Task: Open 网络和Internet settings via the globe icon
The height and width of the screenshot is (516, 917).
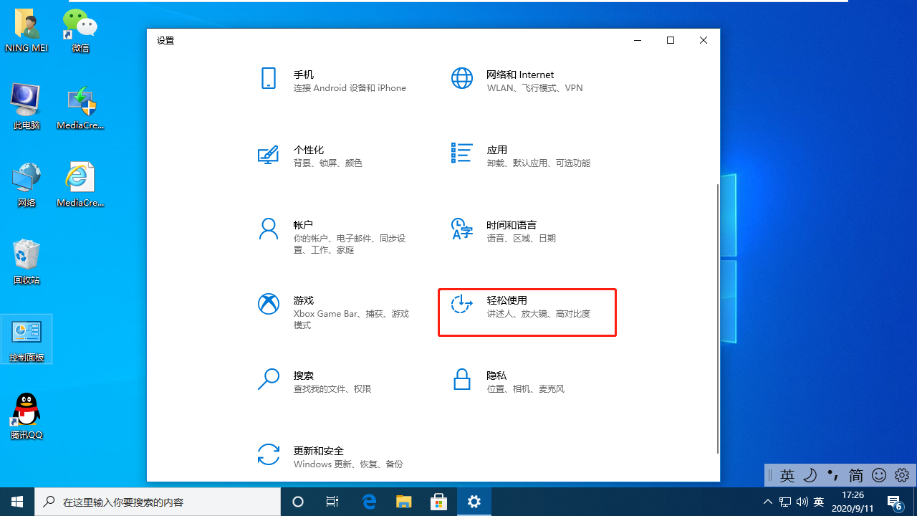Action: (462, 77)
